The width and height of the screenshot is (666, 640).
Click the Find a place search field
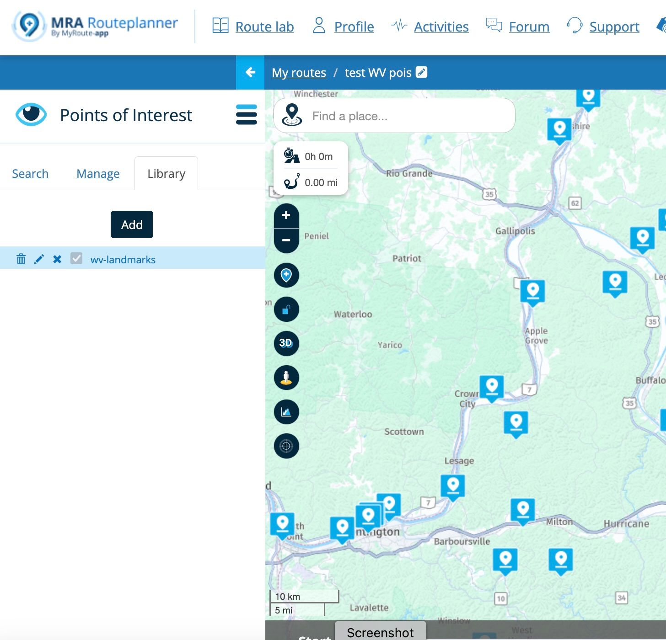click(394, 116)
